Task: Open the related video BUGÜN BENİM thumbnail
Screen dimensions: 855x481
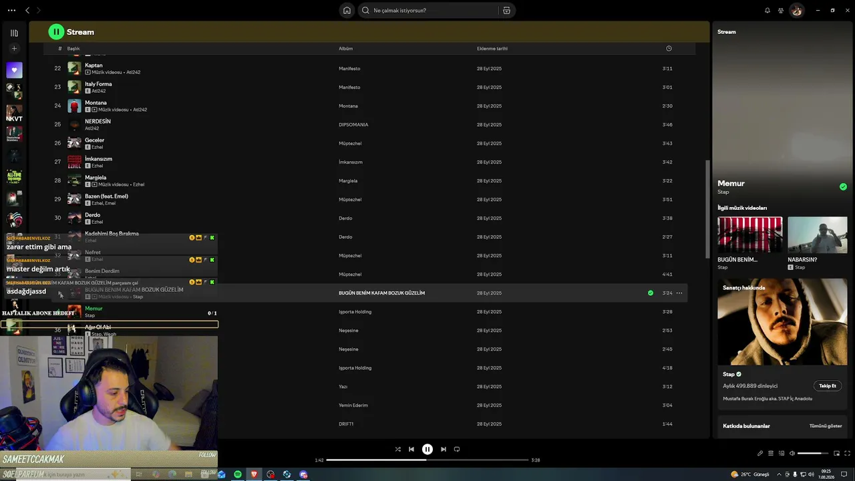Action: coord(749,234)
